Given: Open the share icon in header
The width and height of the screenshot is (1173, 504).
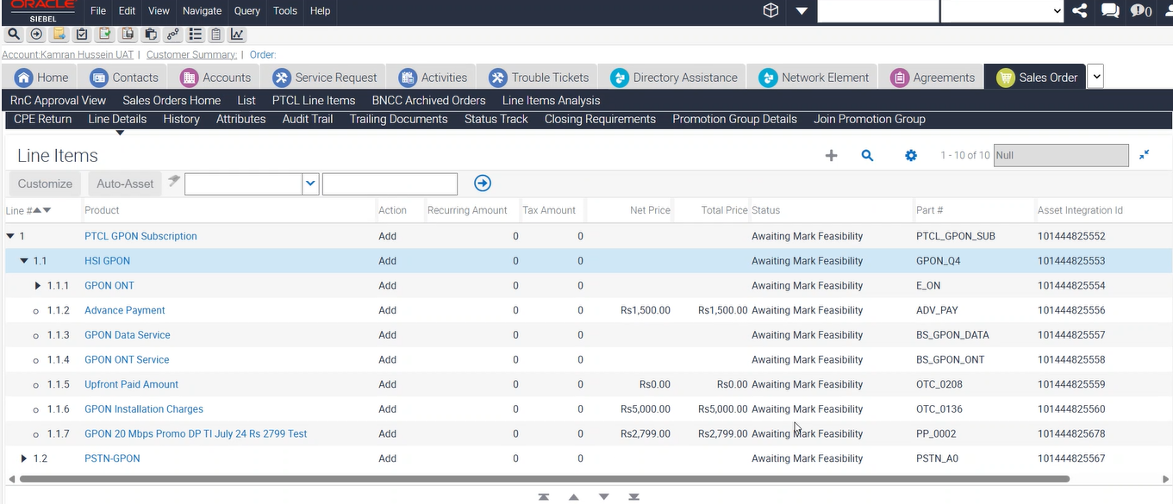Looking at the screenshot, I should coord(1079,11).
